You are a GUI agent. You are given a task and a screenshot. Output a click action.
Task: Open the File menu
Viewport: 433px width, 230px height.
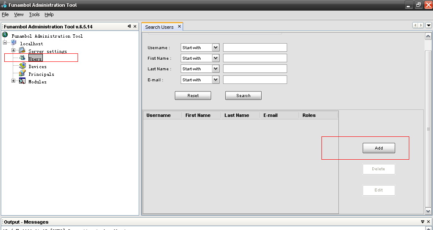pos(5,15)
